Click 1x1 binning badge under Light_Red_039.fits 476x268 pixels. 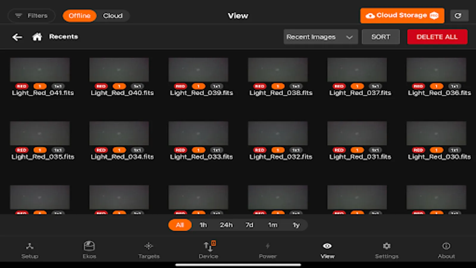coord(217,86)
